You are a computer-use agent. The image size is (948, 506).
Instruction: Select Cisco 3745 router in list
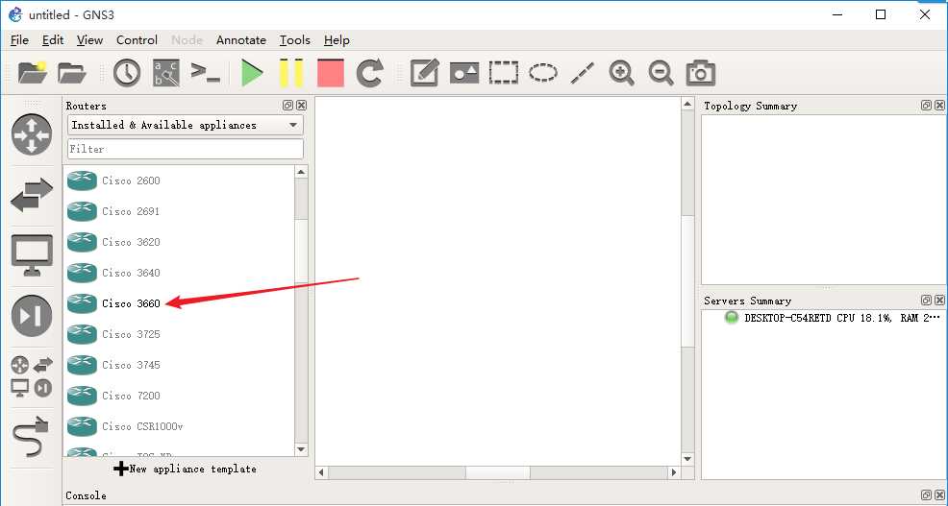pyautogui.click(x=179, y=365)
